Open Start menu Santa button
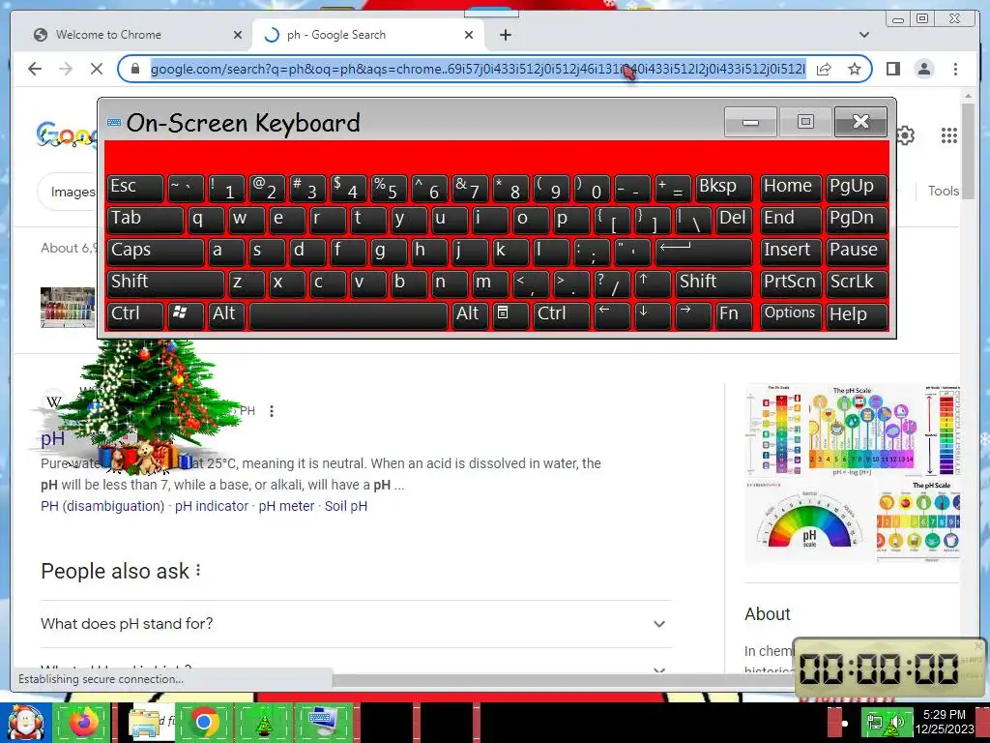 (x=24, y=722)
